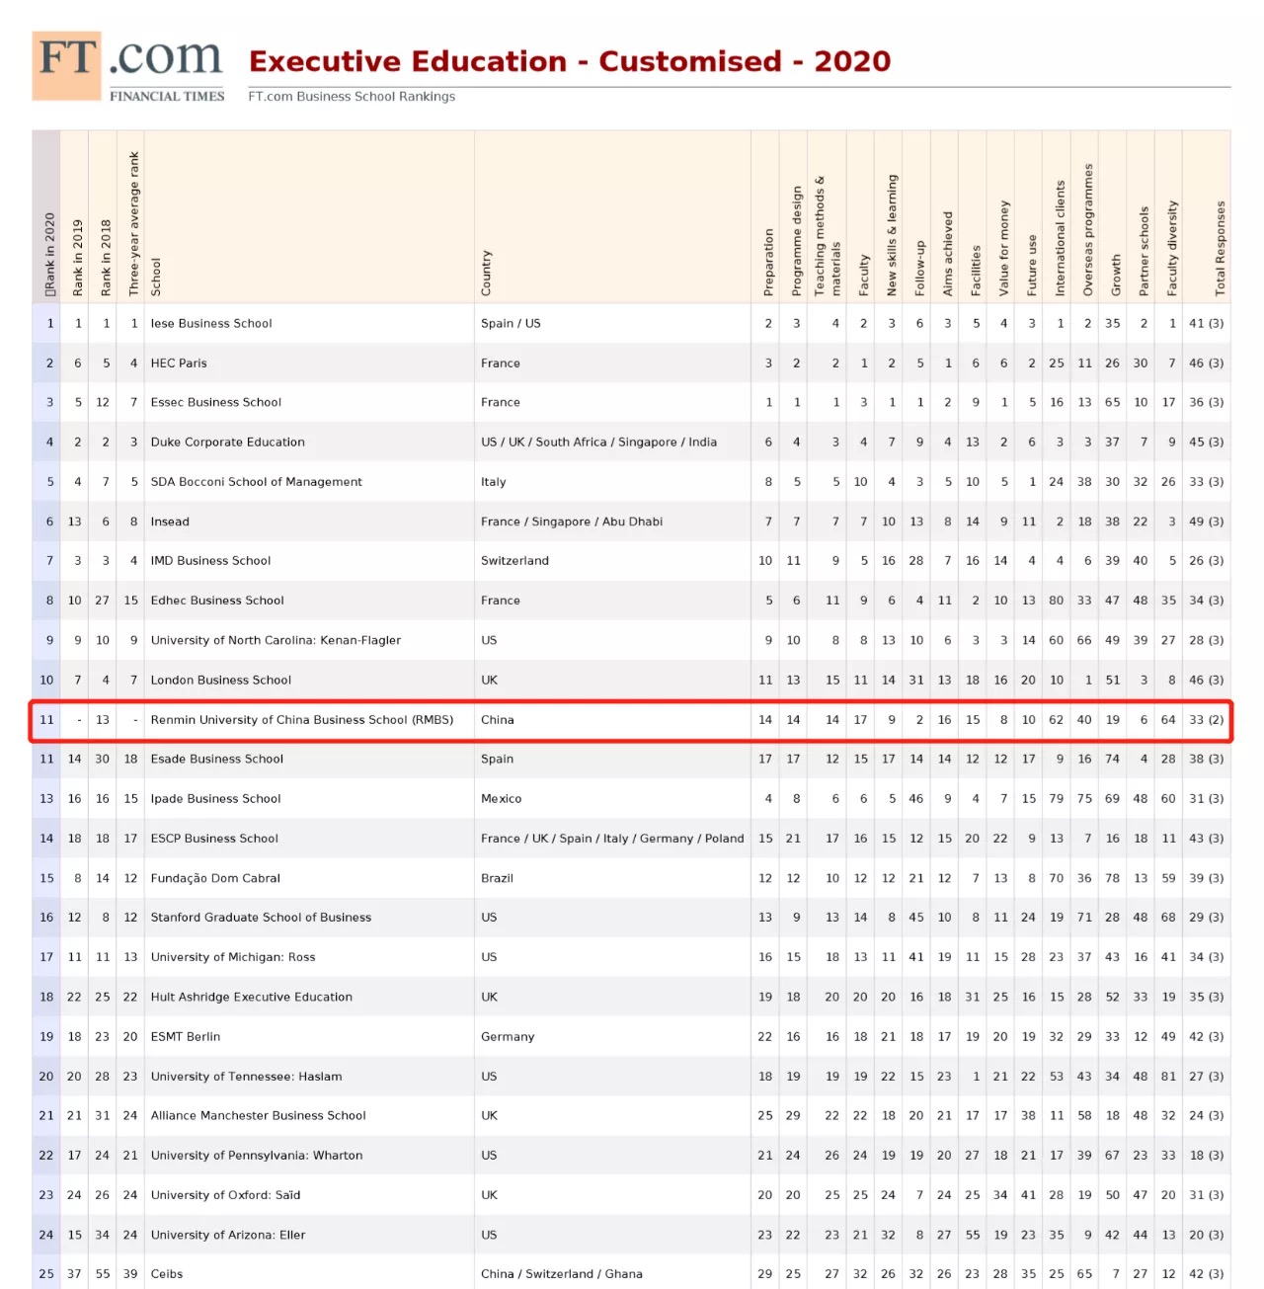The height and width of the screenshot is (1289, 1264).
Task: Select the 'Total Responses' column header
Action: point(1221,248)
